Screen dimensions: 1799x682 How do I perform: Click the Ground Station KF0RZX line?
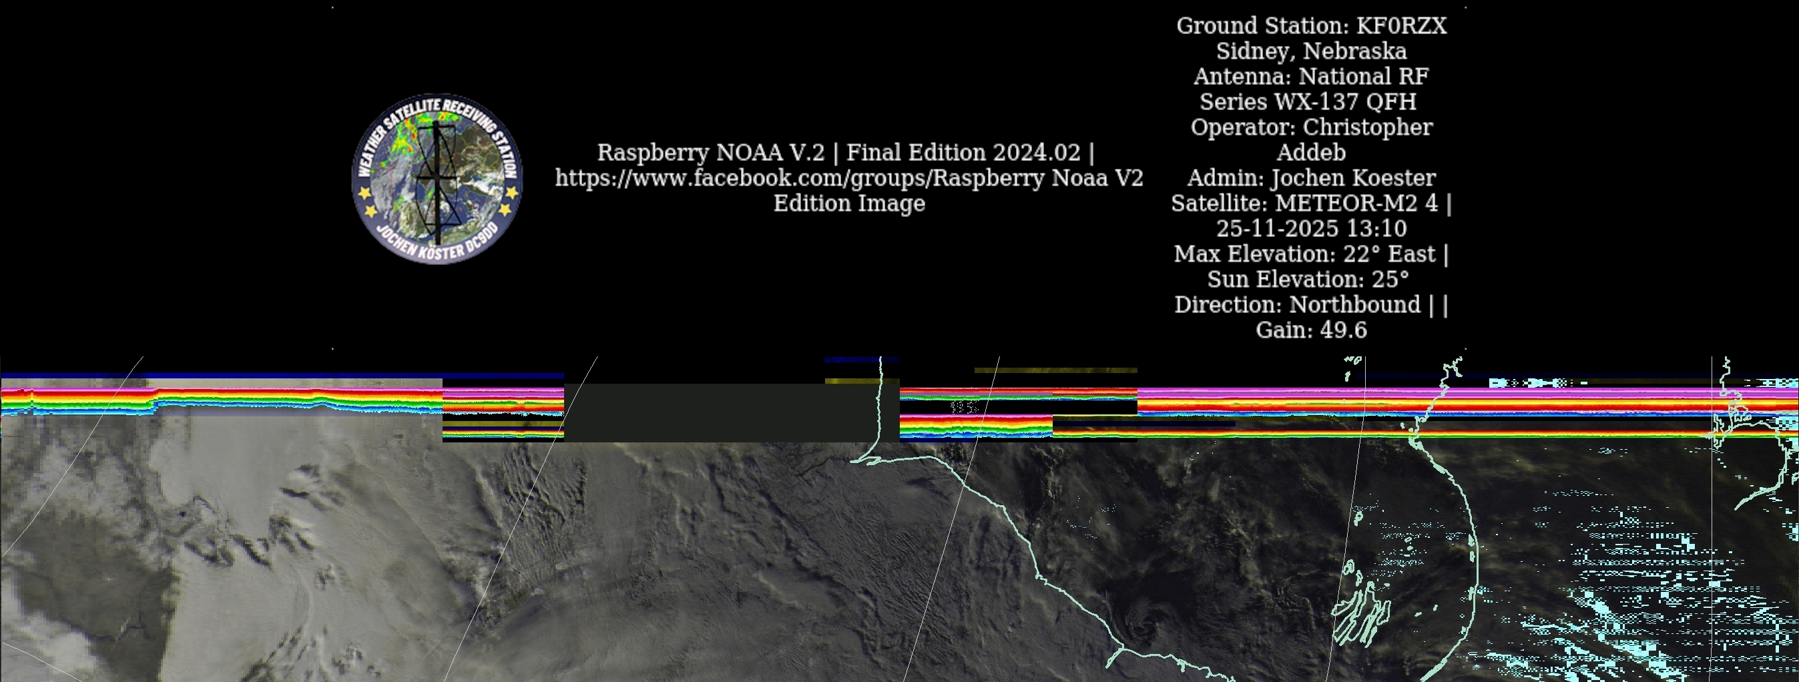click(x=1311, y=26)
